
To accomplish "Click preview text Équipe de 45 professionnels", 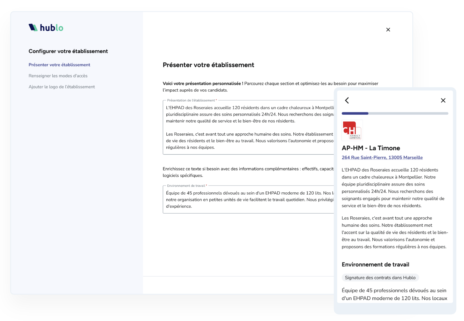I will pyautogui.click(x=394, y=294).
